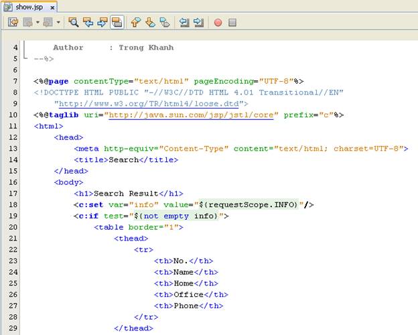Image resolution: width=418 pixels, height=335 pixels.
Task: Click the prefix="c" attribute
Action: pos(309,115)
